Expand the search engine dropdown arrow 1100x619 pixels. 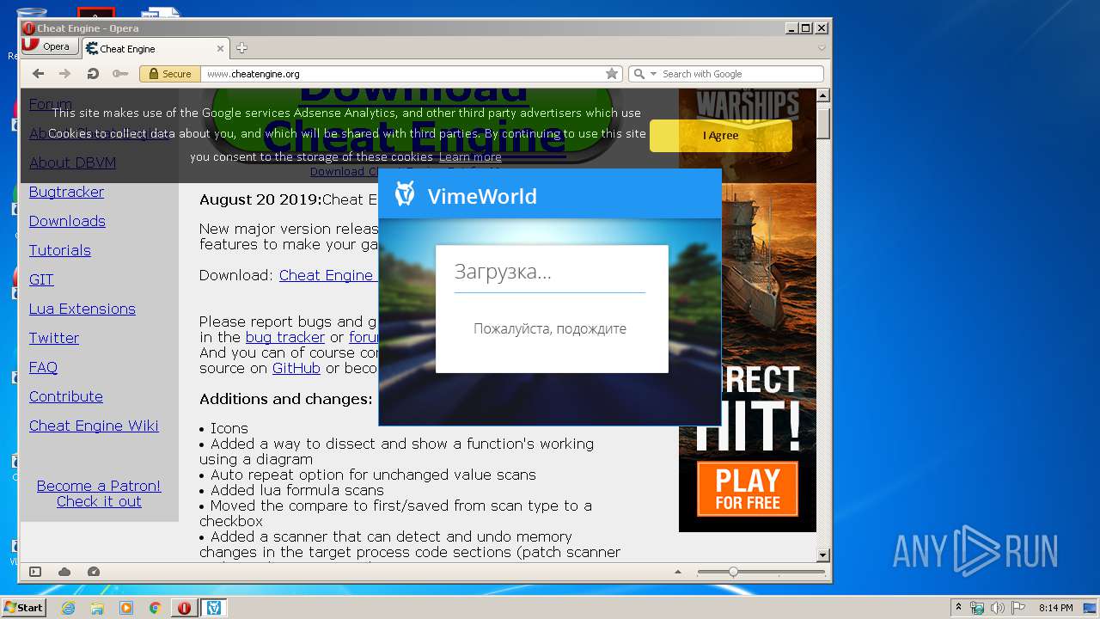653,74
